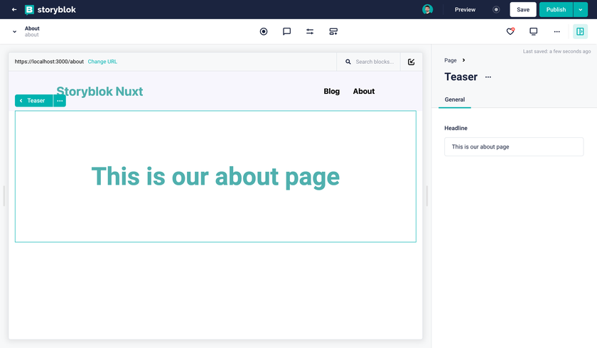Image resolution: width=597 pixels, height=348 pixels.
Task: Select the about page headline text
Action: pos(215,176)
